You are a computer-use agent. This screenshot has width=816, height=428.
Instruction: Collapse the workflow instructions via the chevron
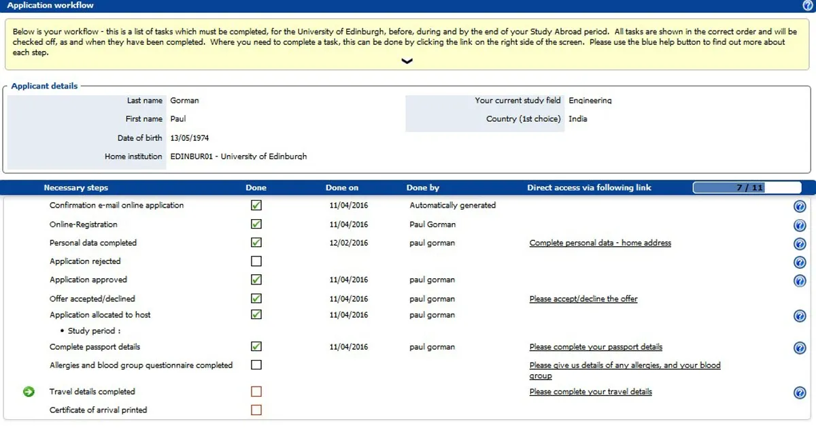tap(407, 61)
